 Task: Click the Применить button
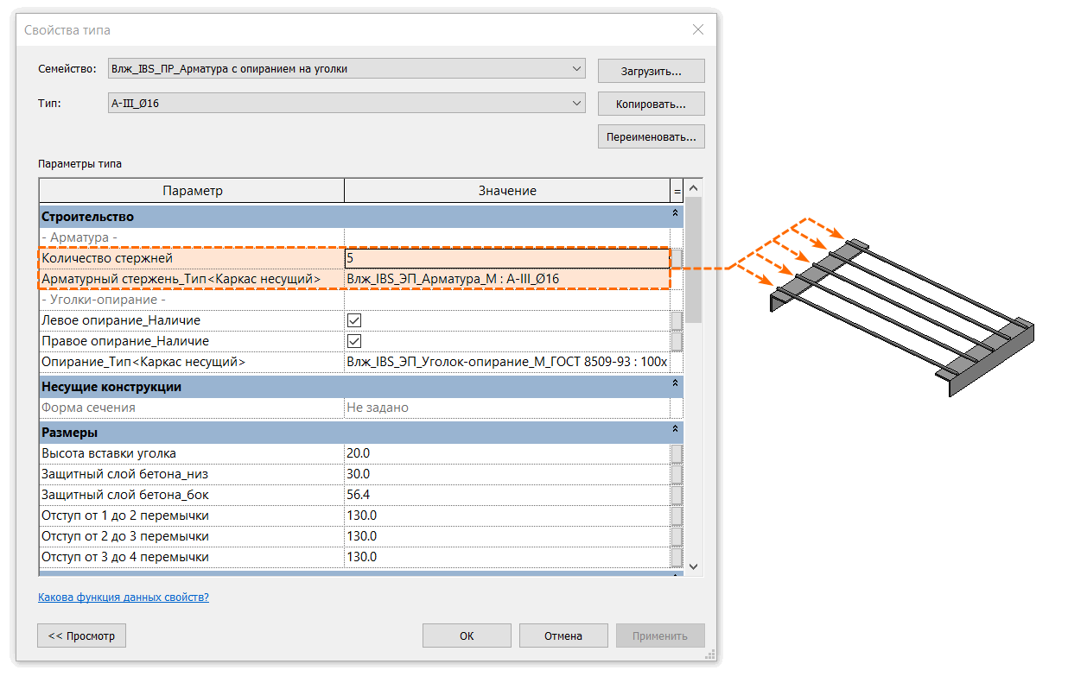point(660,636)
